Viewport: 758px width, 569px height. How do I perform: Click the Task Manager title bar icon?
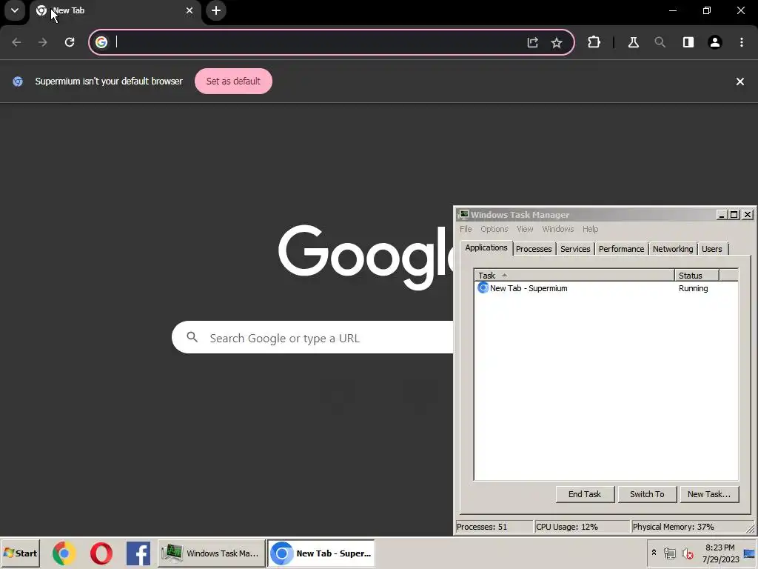click(x=463, y=214)
